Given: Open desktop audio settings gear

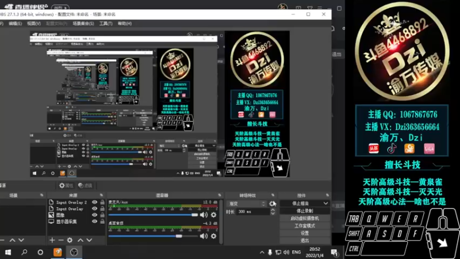Looking at the screenshot, I should [213, 236].
